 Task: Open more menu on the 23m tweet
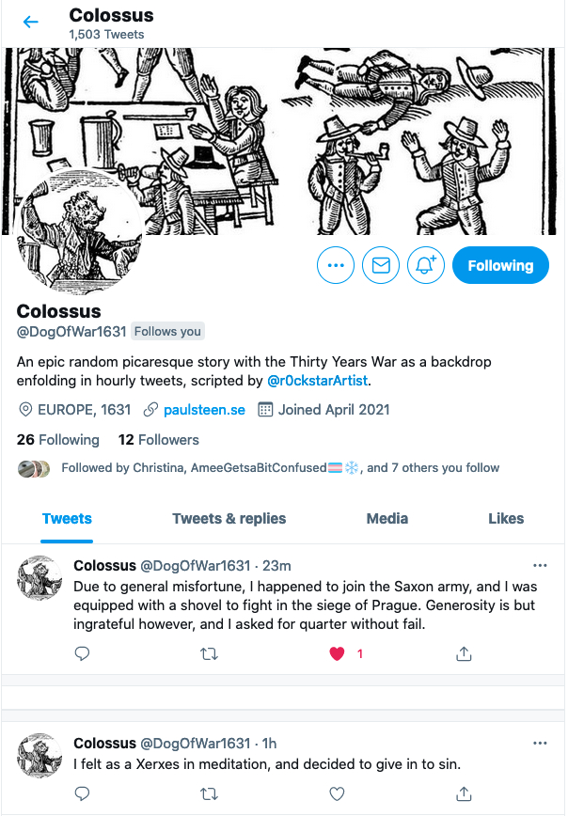(540, 565)
